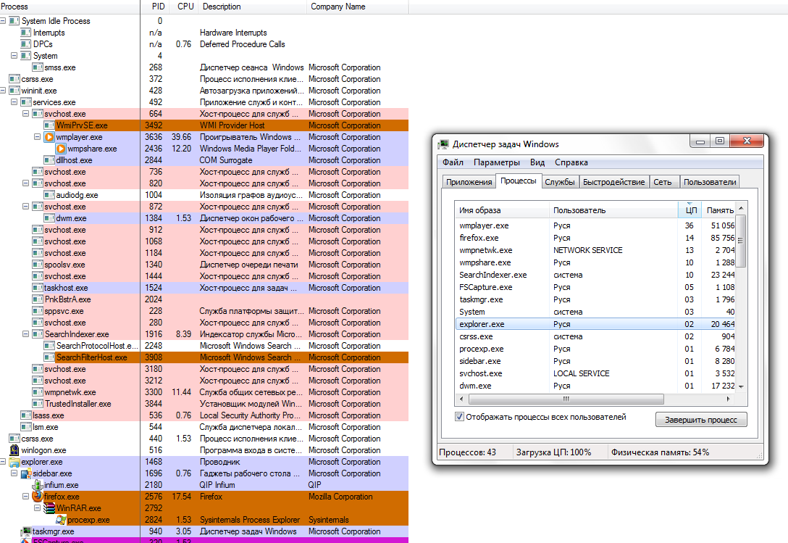Screen dimensions: 788x543
Task: Click the explorer.exe folder icon in process tree
Action: click(x=14, y=462)
